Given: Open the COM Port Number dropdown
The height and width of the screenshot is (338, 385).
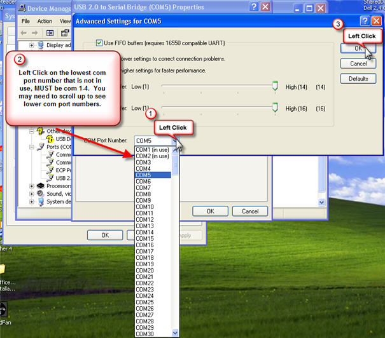Looking at the screenshot, I should click(175, 140).
